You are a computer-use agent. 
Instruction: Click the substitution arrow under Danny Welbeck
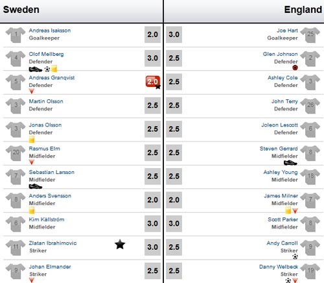295,280
